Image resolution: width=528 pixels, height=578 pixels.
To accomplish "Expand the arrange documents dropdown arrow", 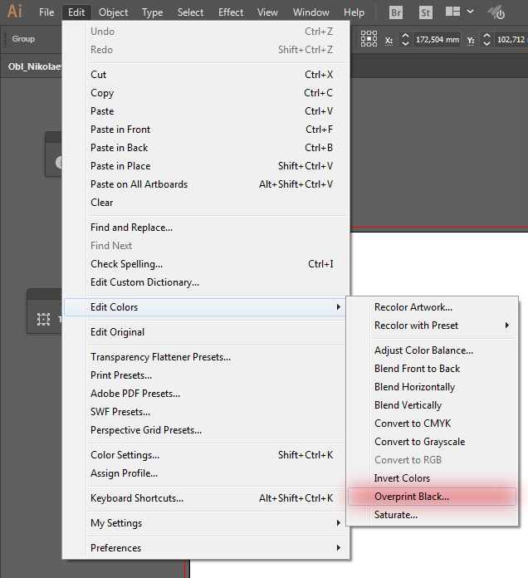I will [470, 12].
